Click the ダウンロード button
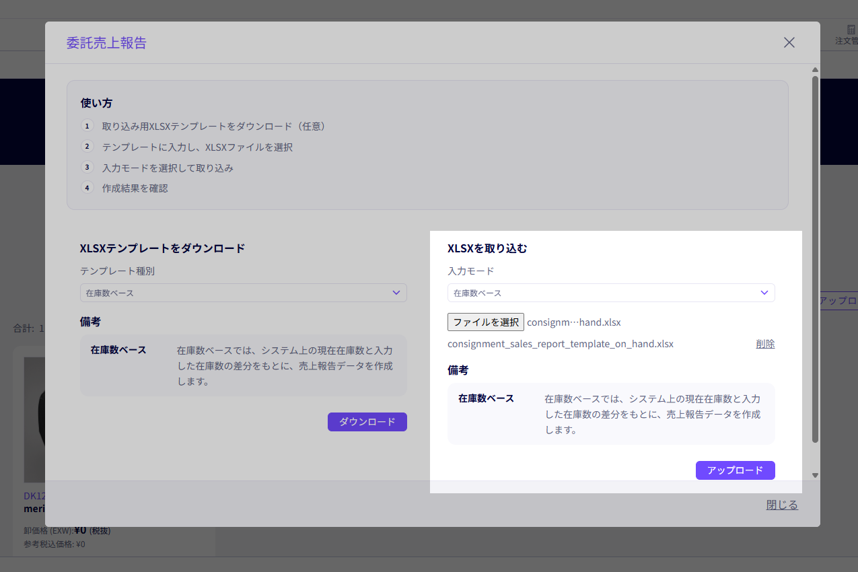The width and height of the screenshot is (858, 572). tap(367, 422)
